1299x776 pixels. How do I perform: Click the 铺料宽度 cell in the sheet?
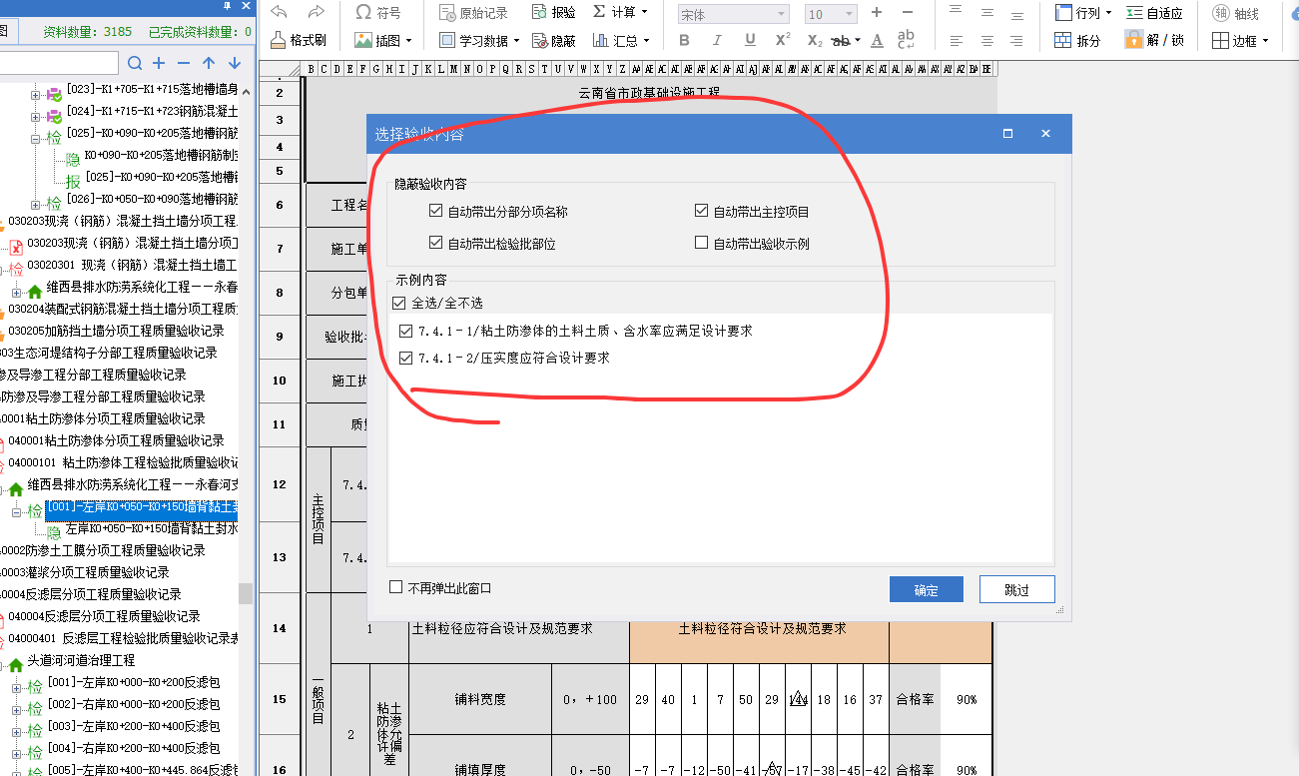coord(480,700)
